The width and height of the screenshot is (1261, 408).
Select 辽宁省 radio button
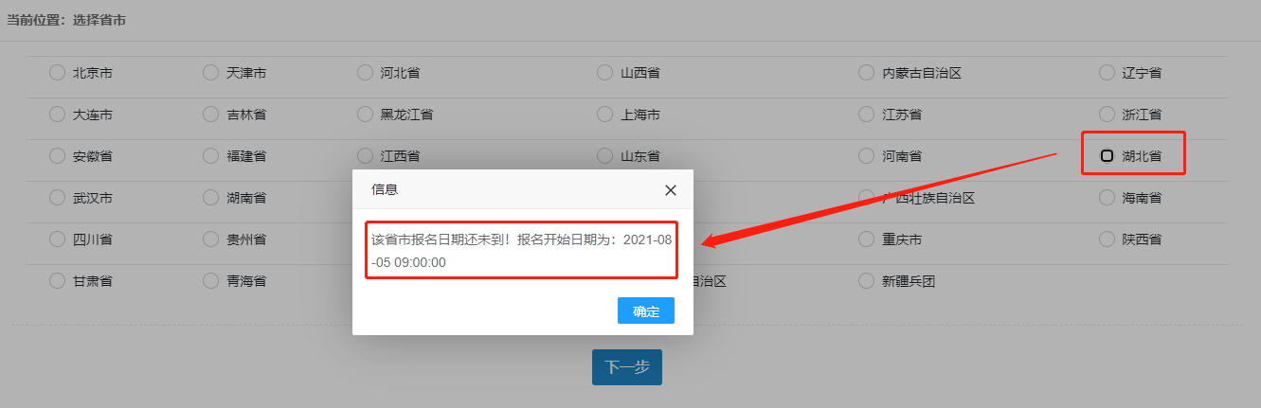point(1107,72)
